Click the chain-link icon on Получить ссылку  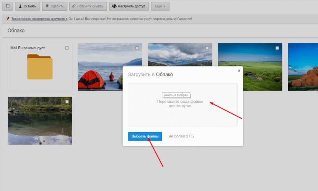(x=74, y=6)
